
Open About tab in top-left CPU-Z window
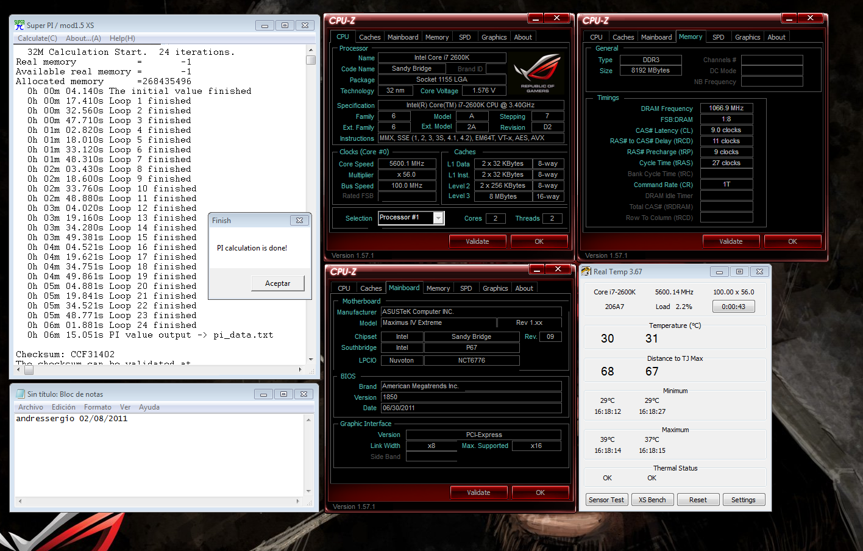(523, 37)
